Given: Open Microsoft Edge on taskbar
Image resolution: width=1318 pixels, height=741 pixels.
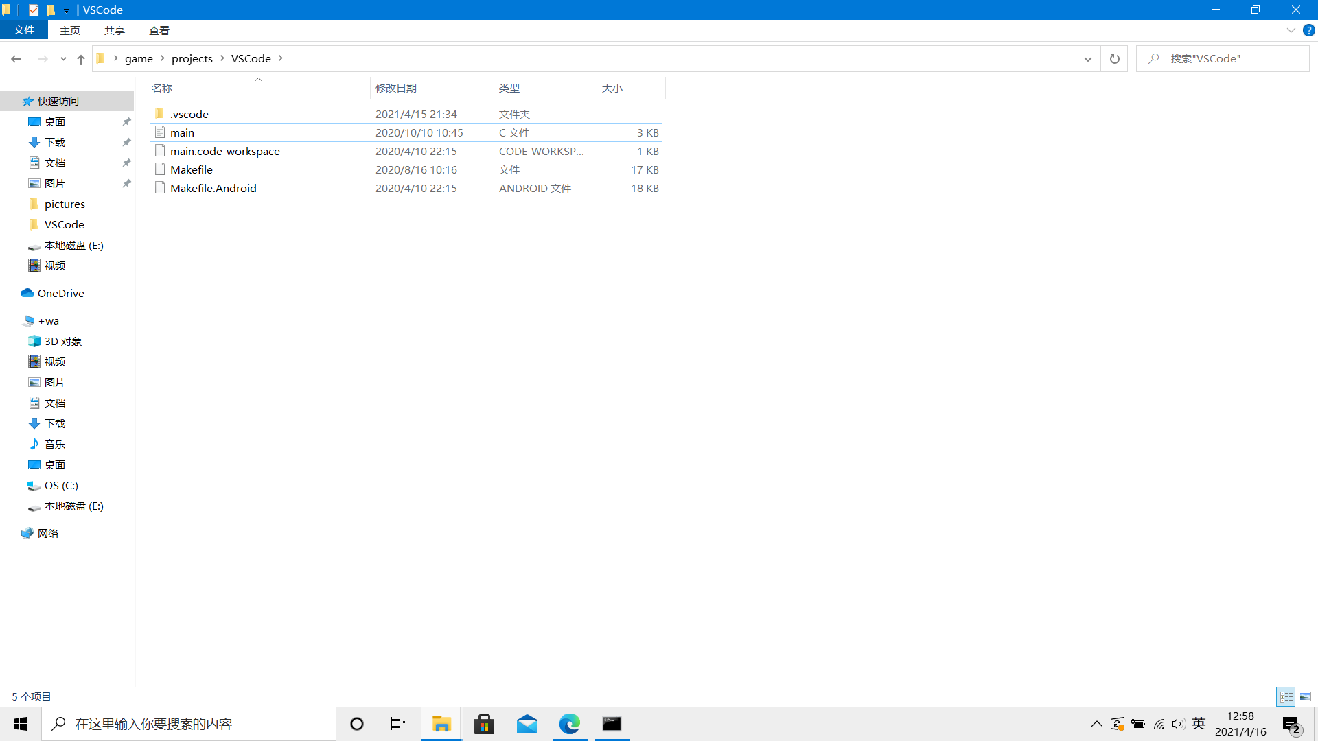Looking at the screenshot, I should pos(570,724).
